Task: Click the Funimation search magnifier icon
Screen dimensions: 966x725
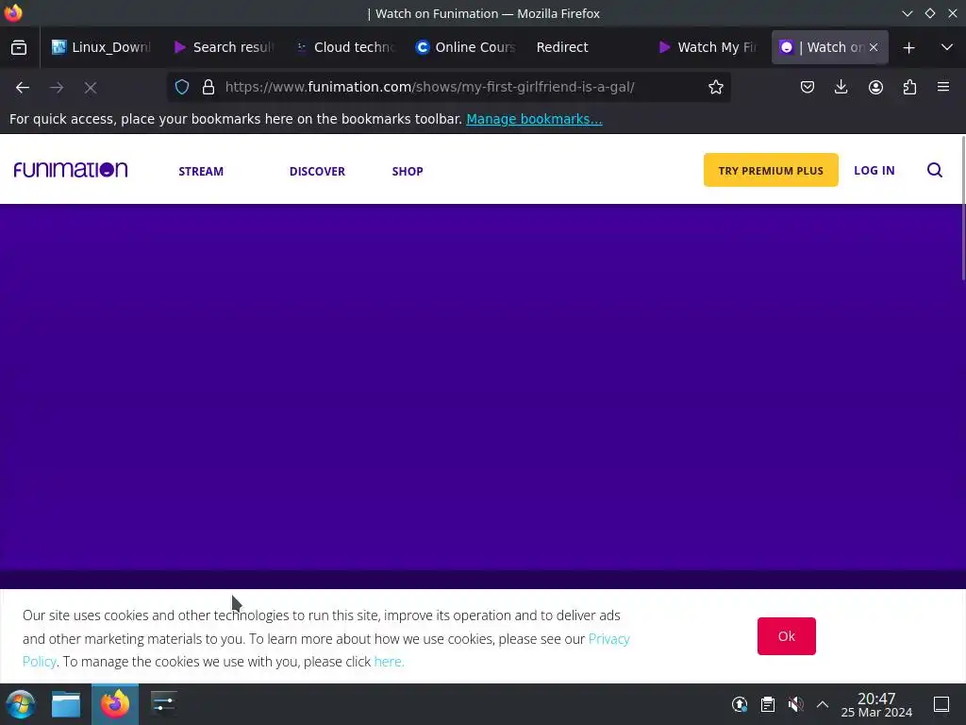Action: coord(935,170)
